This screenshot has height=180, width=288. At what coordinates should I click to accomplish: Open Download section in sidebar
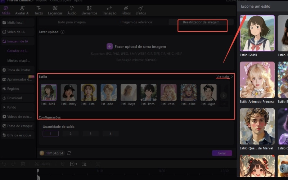point(17,98)
